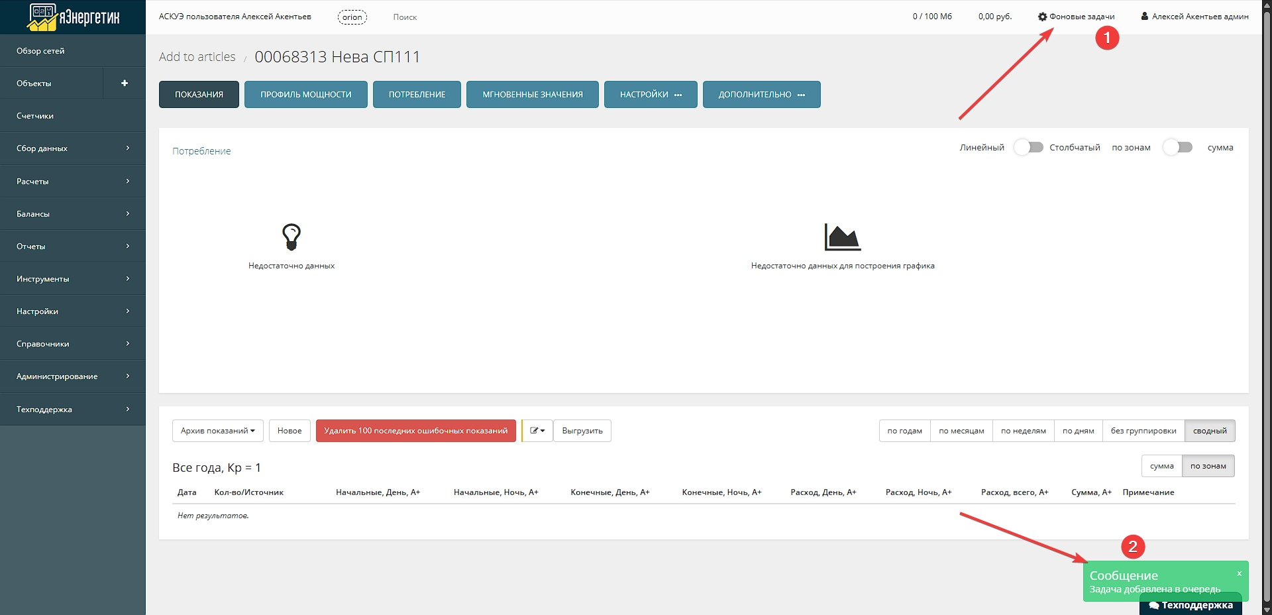The width and height of the screenshot is (1272, 615).
Task: Open the Техподдержка chat widget
Action: 1191,605
